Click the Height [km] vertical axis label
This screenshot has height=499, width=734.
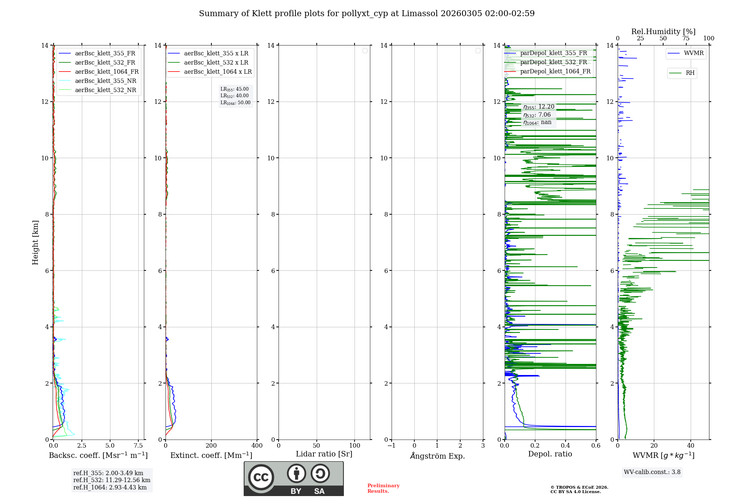pos(35,243)
